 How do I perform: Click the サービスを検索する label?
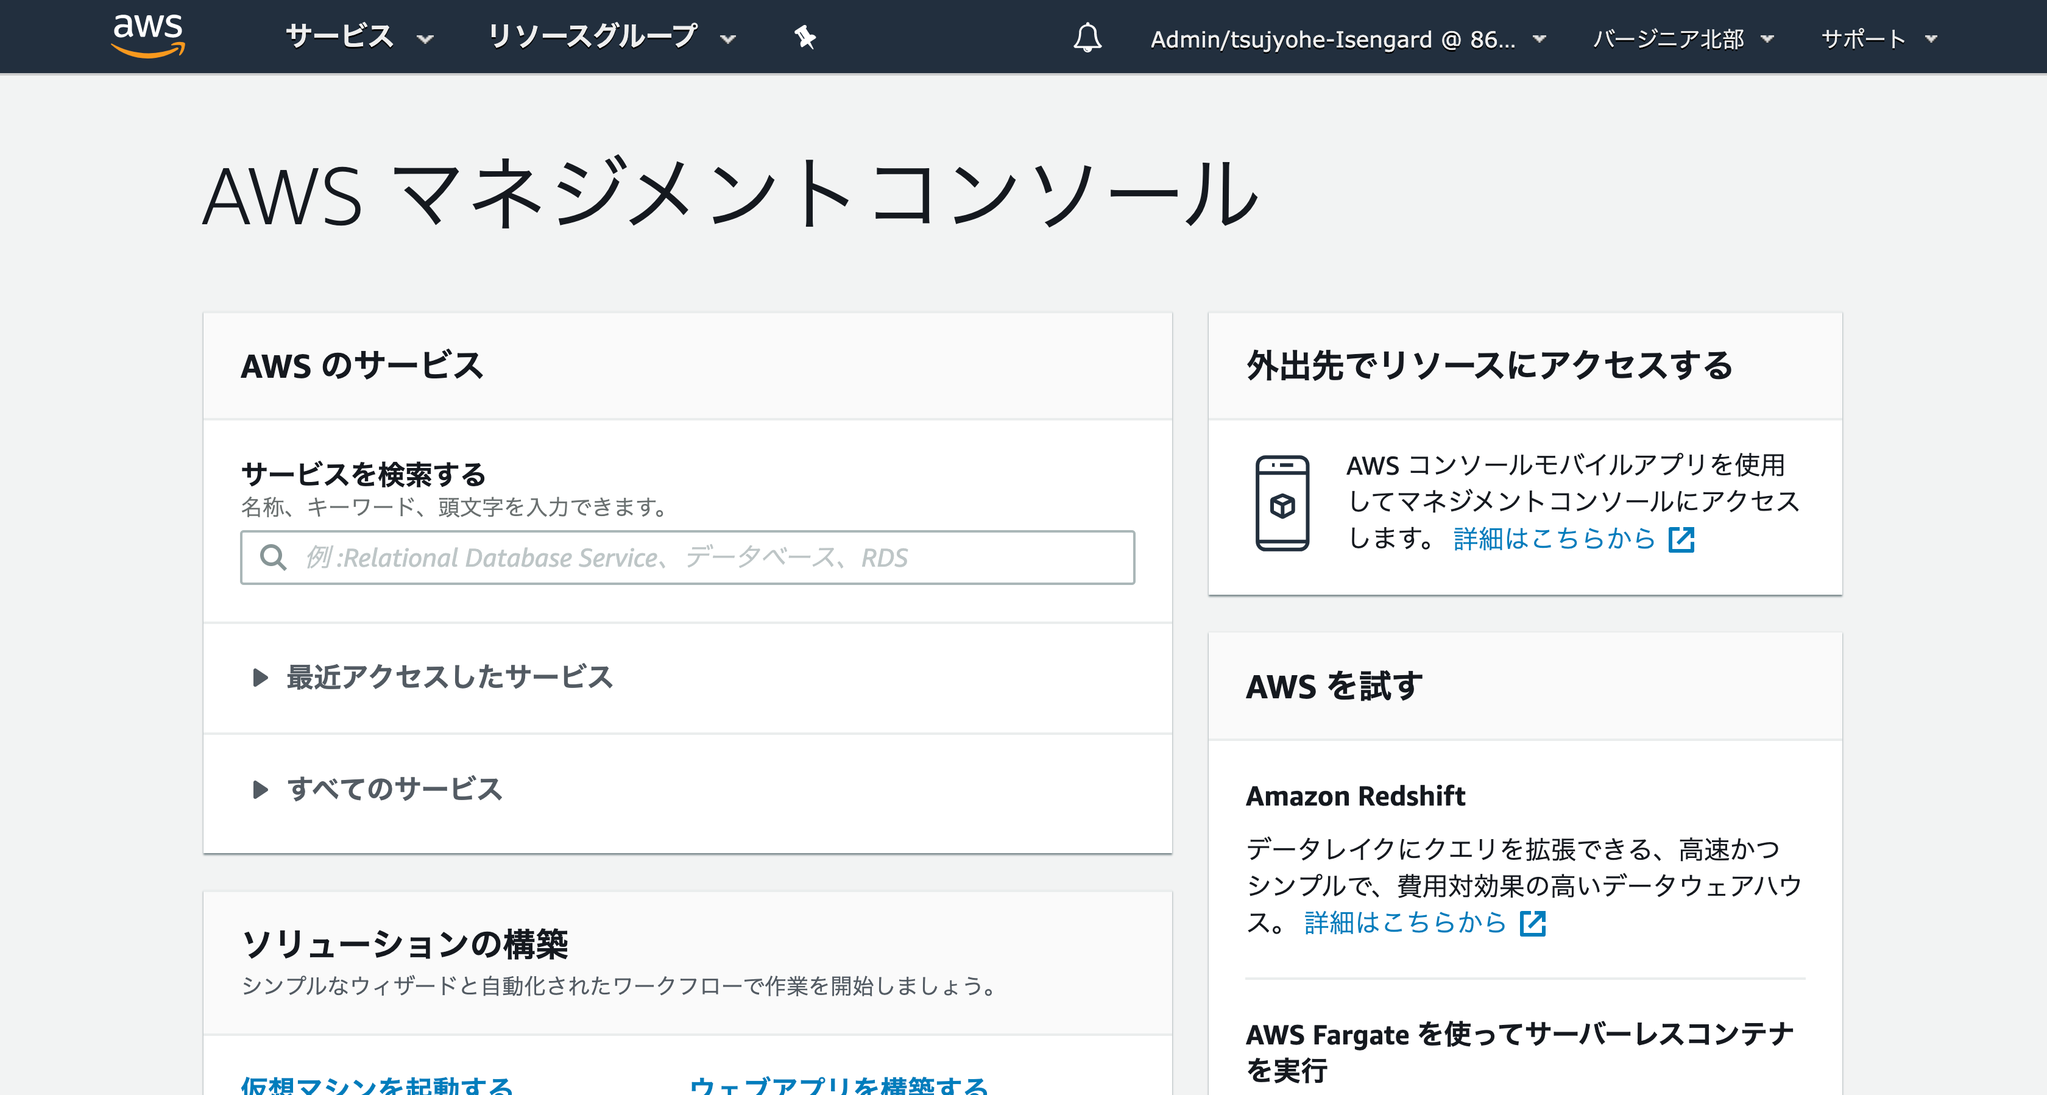(x=363, y=475)
